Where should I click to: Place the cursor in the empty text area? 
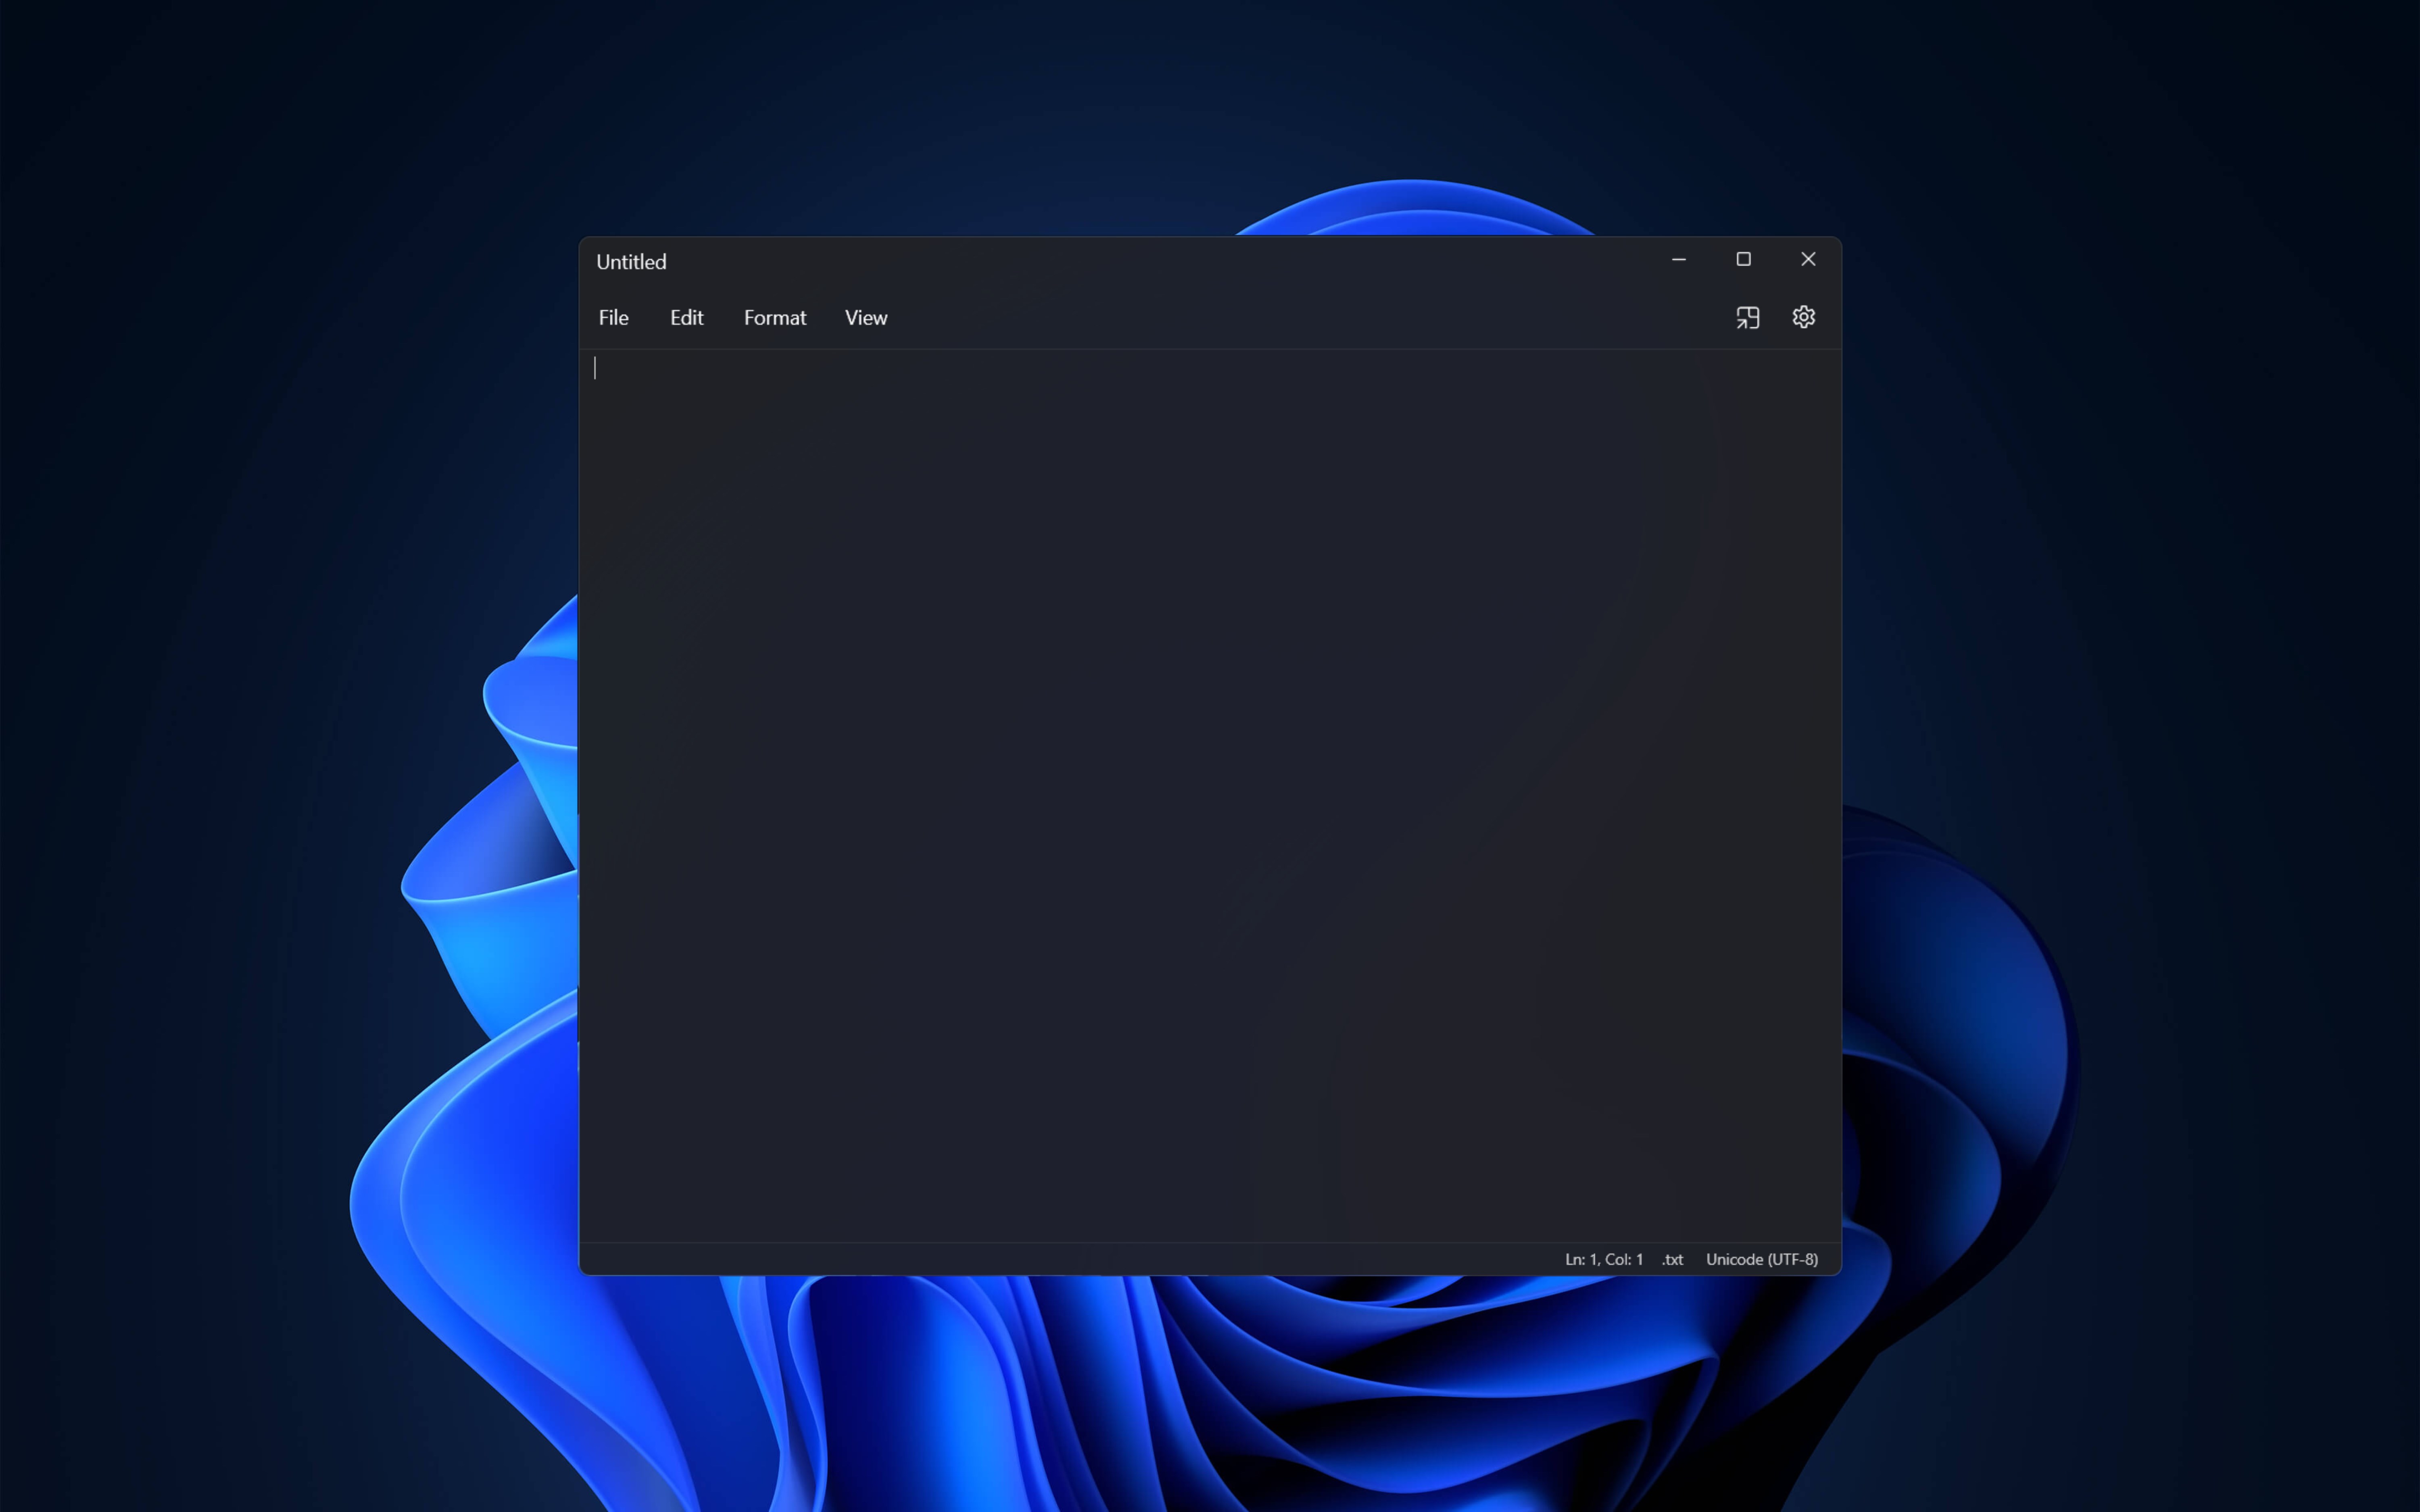(x=1200, y=700)
